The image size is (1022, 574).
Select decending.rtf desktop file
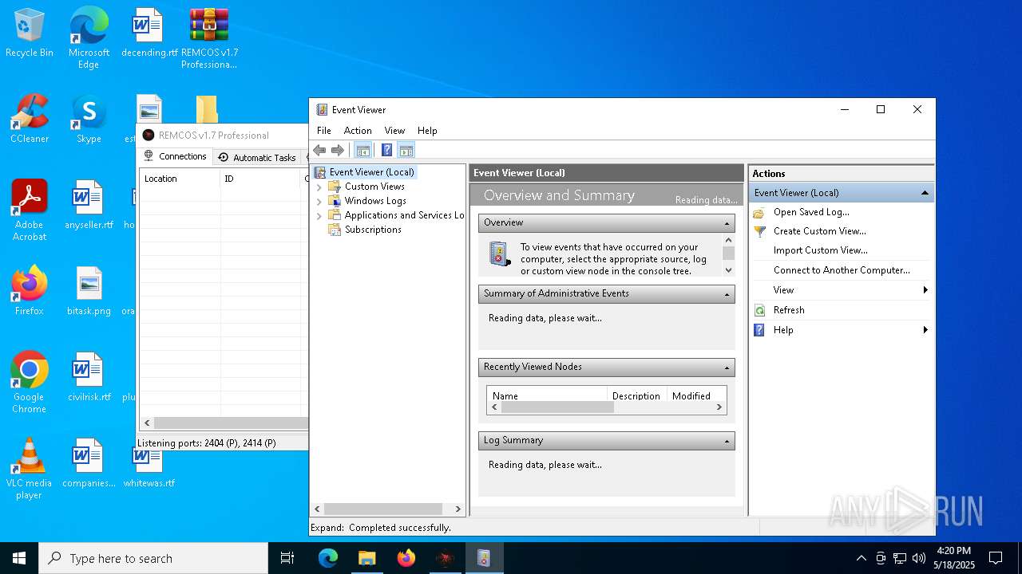point(149,33)
